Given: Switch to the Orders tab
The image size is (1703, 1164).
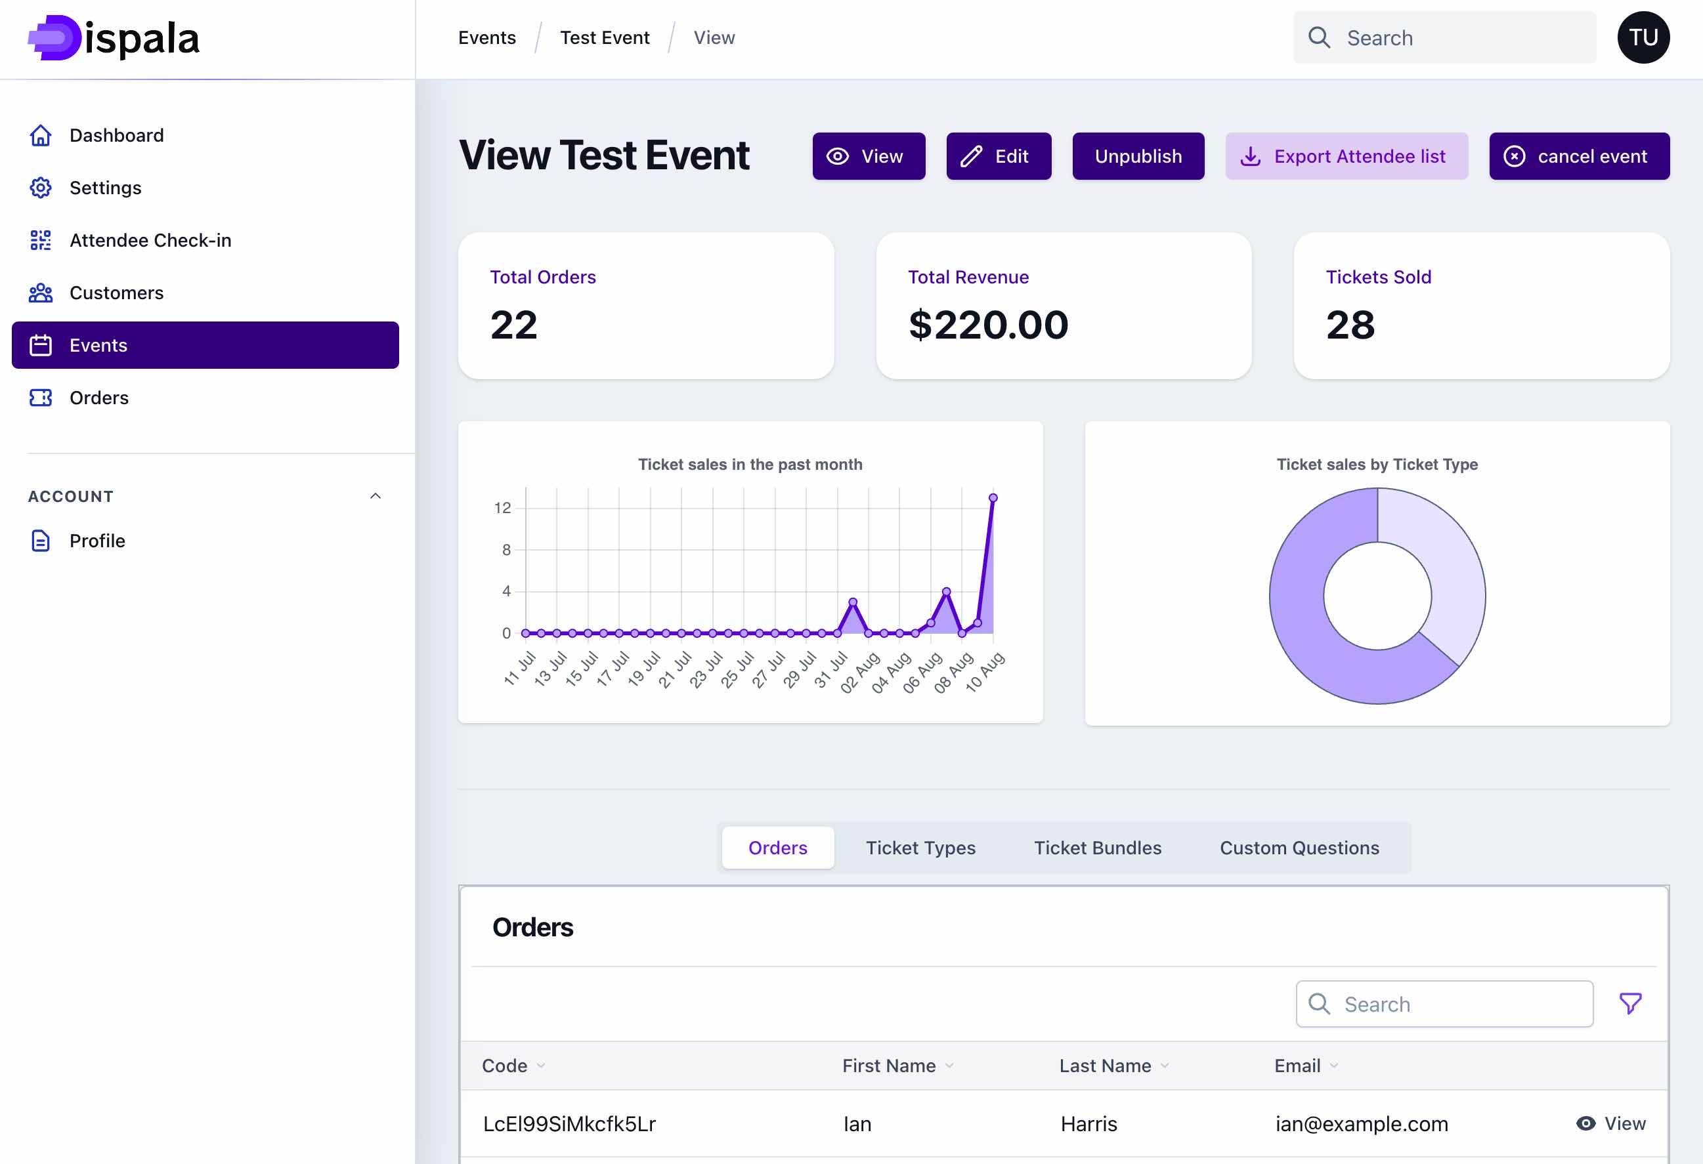Looking at the screenshot, I should point(777,848).
